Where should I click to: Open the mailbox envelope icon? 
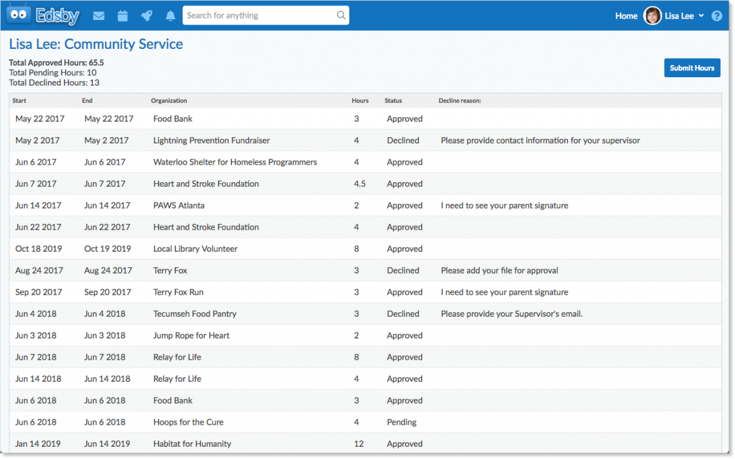(99, 15)
